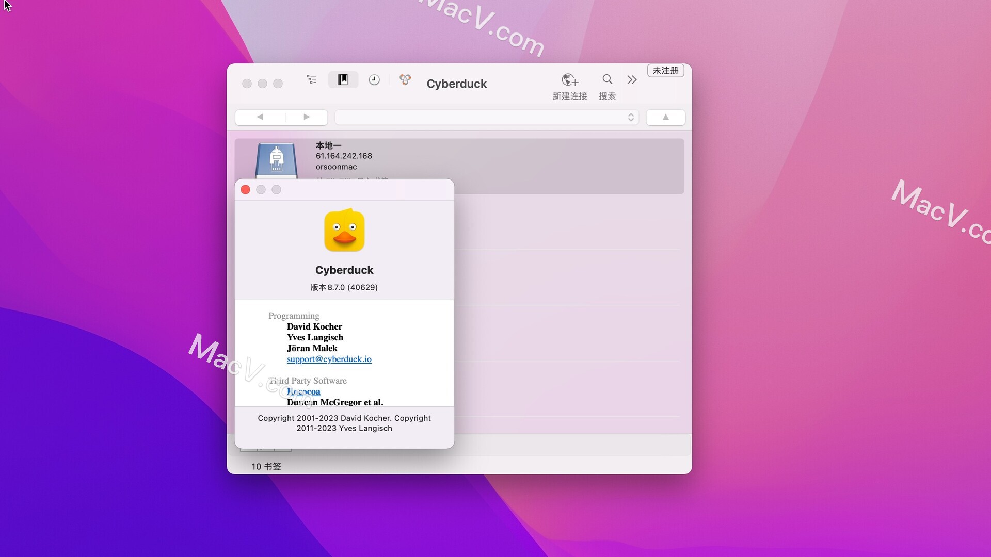This screenshot has width=991, height=557.
Task: Click the copyright notice text
Action: coord(344,423)
